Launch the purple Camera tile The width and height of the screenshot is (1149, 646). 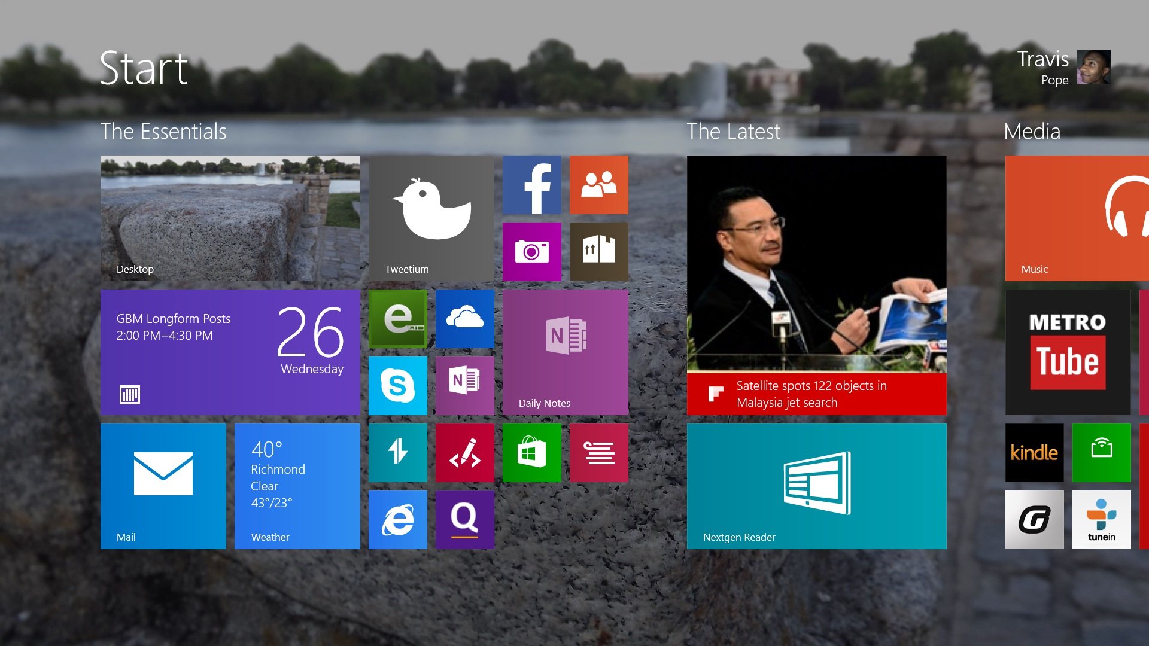[x=532, y=252]
